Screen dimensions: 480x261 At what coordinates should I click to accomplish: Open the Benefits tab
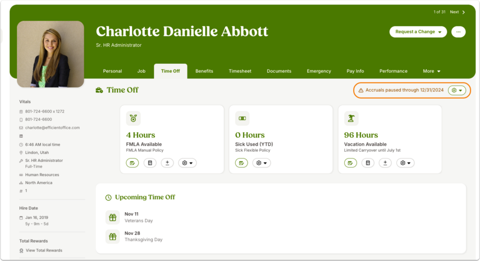(204, 71)
